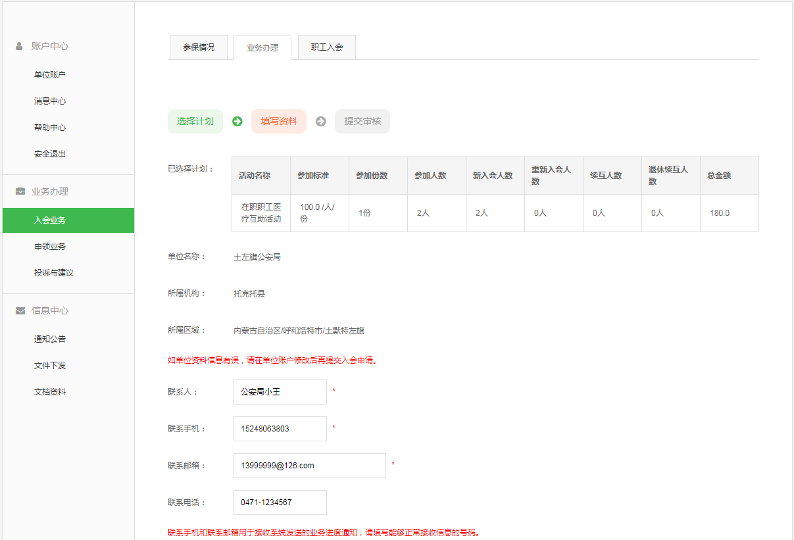Go to the 选择计划 step
The image size is (794, 540).
[195, 121]
